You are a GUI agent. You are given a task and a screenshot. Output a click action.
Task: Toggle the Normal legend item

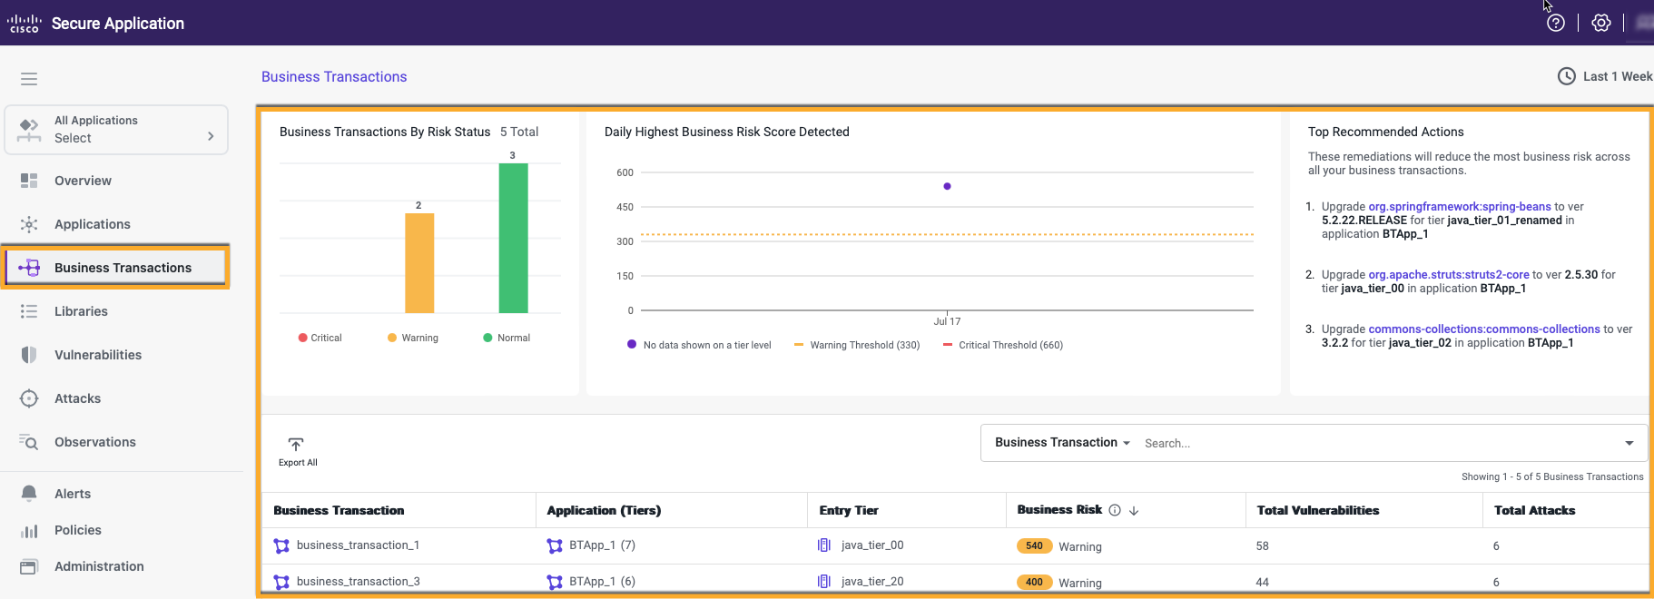tap(507, 338)
